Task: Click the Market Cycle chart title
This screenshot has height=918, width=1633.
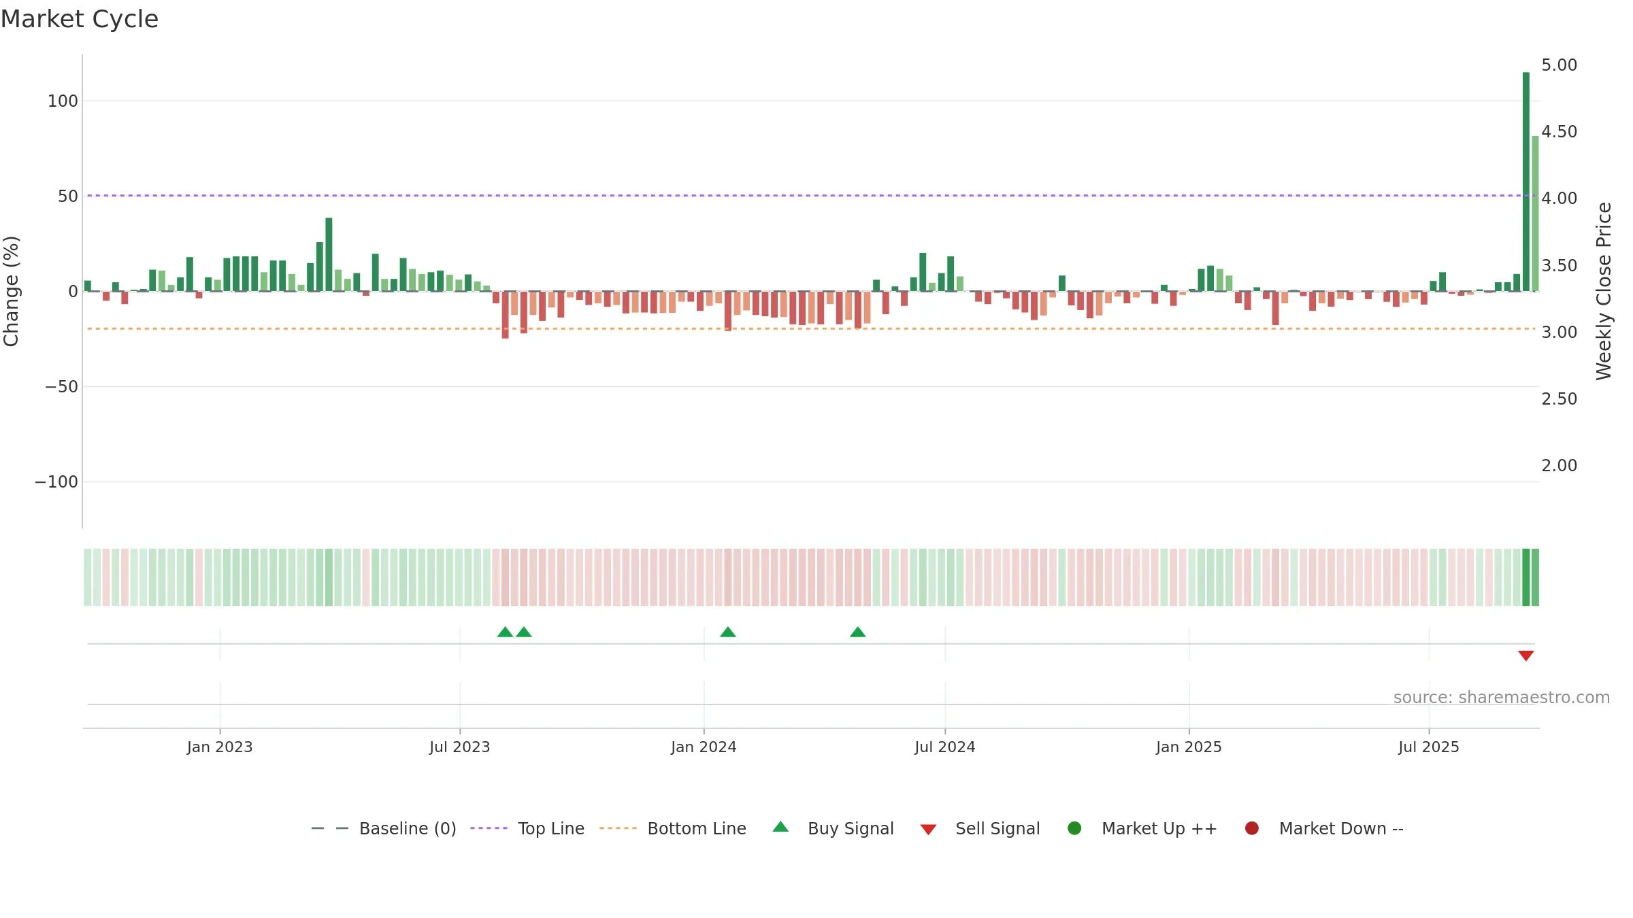Action: [80, 19]
